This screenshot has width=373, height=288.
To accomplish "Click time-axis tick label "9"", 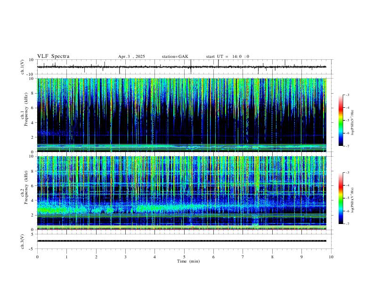I will (x=301, y=257).
